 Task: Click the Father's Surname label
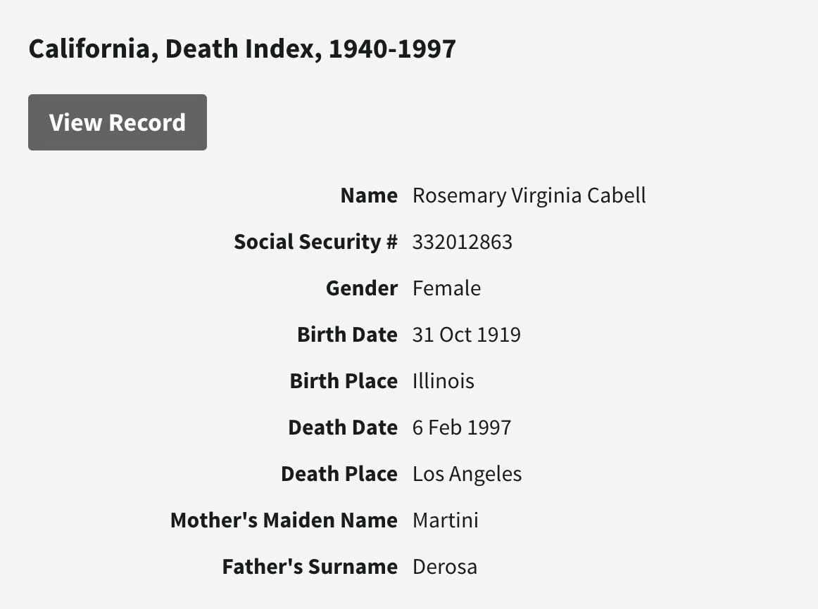click(x=310, y=567)
